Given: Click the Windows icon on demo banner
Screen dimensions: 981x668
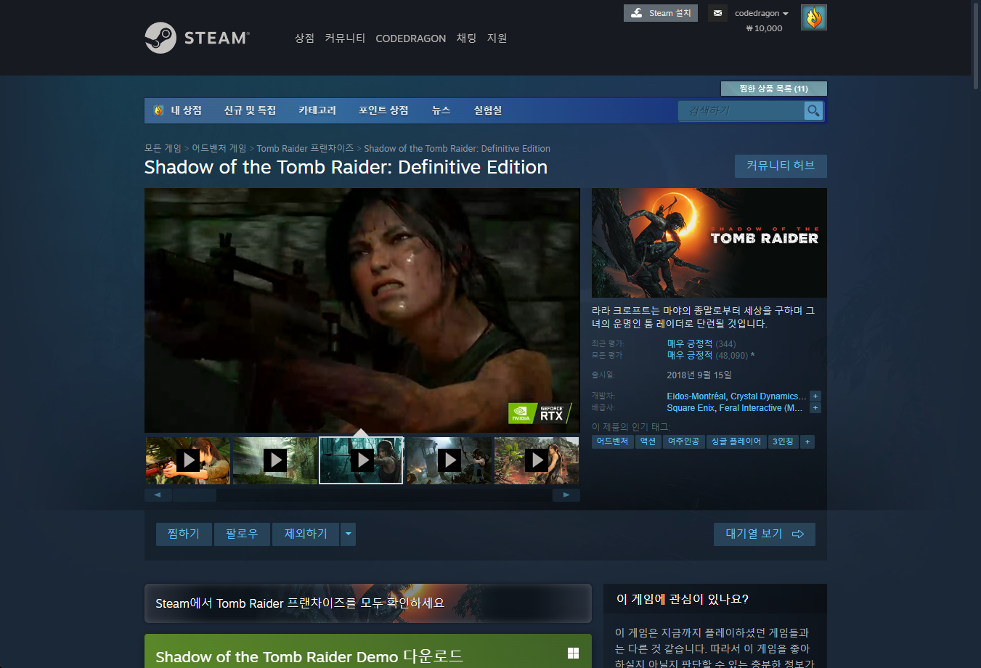Looking at the screenshot, I should click(573, 653).
